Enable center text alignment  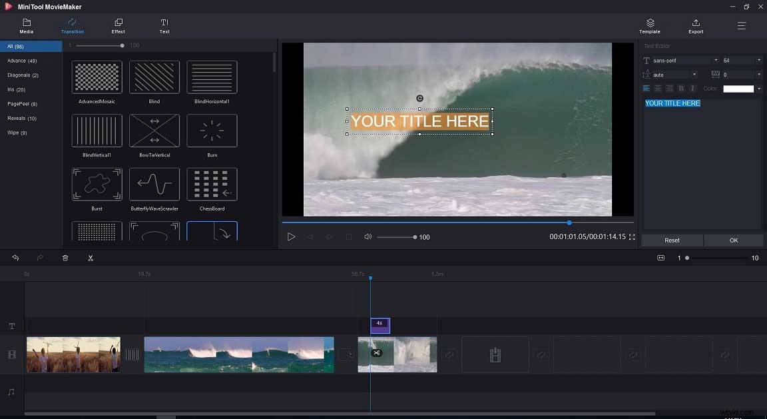coord(658,88)
